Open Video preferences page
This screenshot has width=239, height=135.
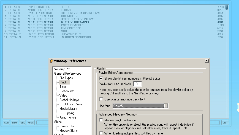click(63, 95)
